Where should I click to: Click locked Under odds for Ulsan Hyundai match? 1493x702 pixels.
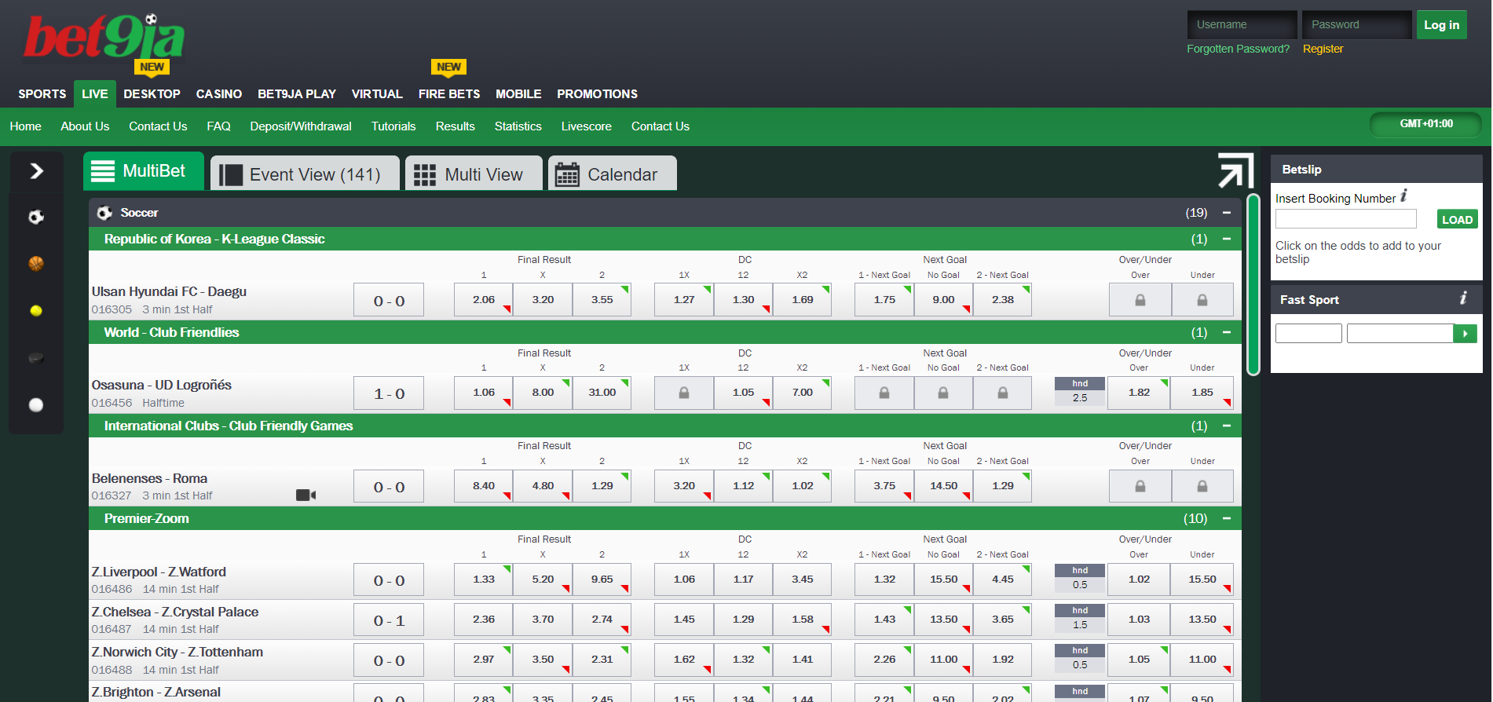1202,300
